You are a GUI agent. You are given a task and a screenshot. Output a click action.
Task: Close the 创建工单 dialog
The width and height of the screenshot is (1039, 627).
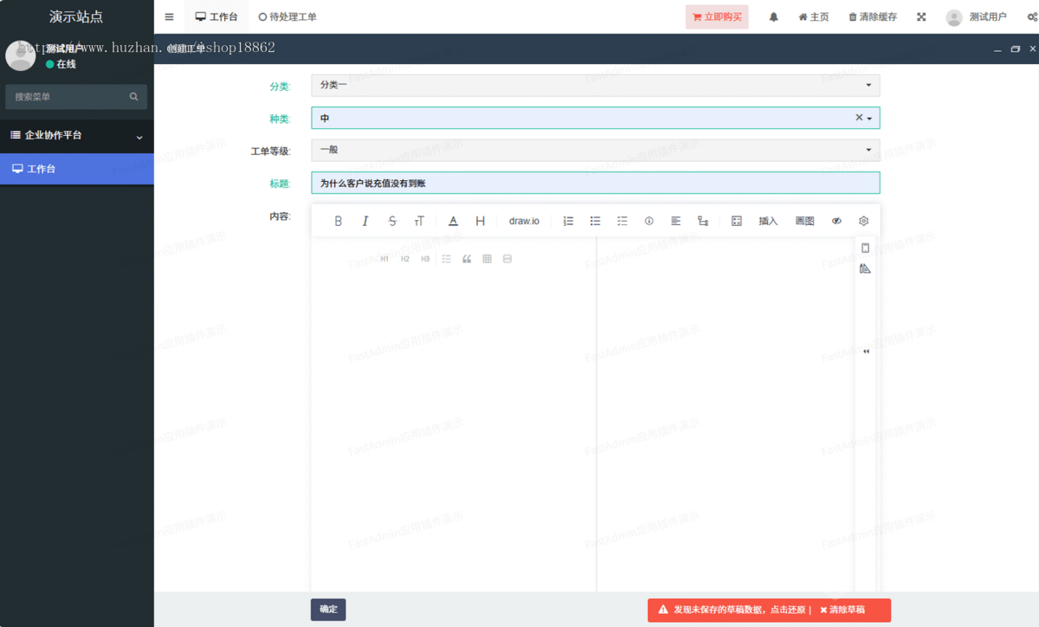(1033, 49)
